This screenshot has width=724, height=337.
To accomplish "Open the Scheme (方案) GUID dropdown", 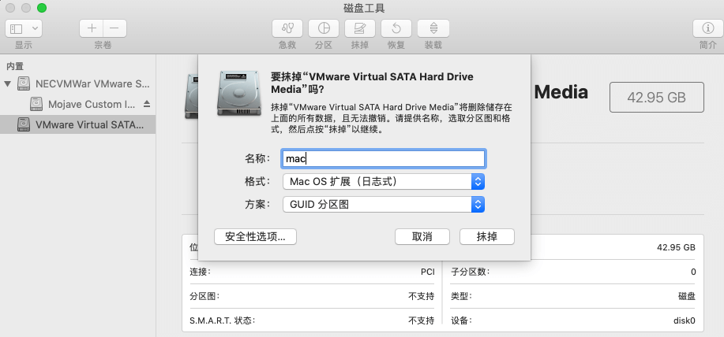I will (383, 204).
